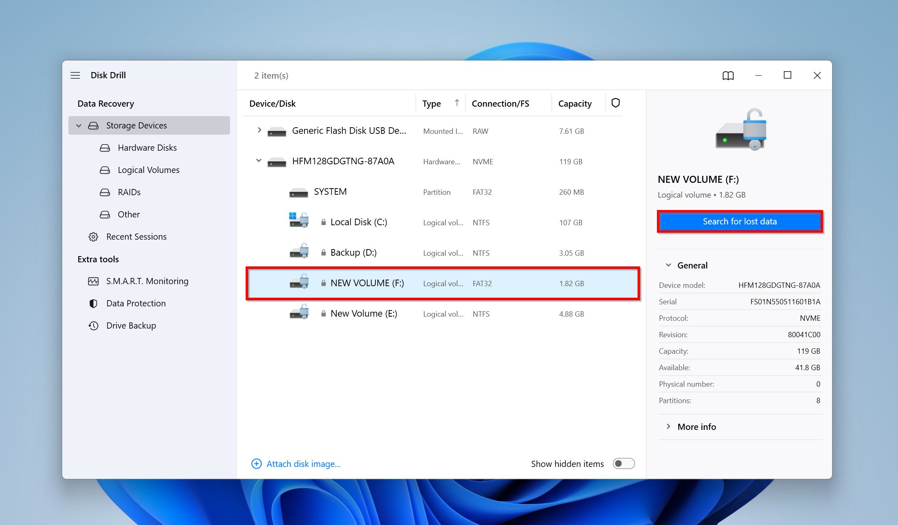Click the padlock beside Local Disk (C:)
This screenshot has height=525, width=898.
pos(324,222)
